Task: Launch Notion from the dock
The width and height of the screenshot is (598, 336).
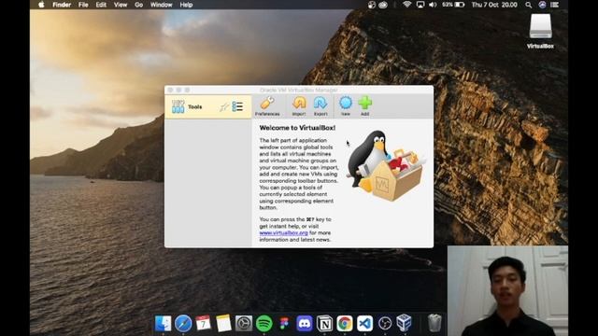Action: pyautogui.click(x=324, y=324)
